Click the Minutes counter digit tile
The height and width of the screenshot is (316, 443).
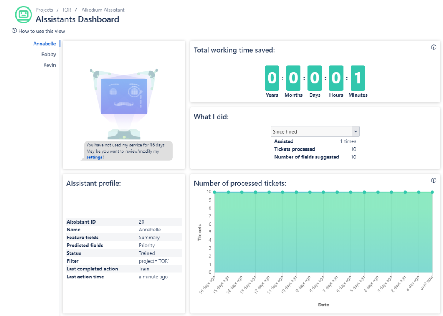(358, 78)
